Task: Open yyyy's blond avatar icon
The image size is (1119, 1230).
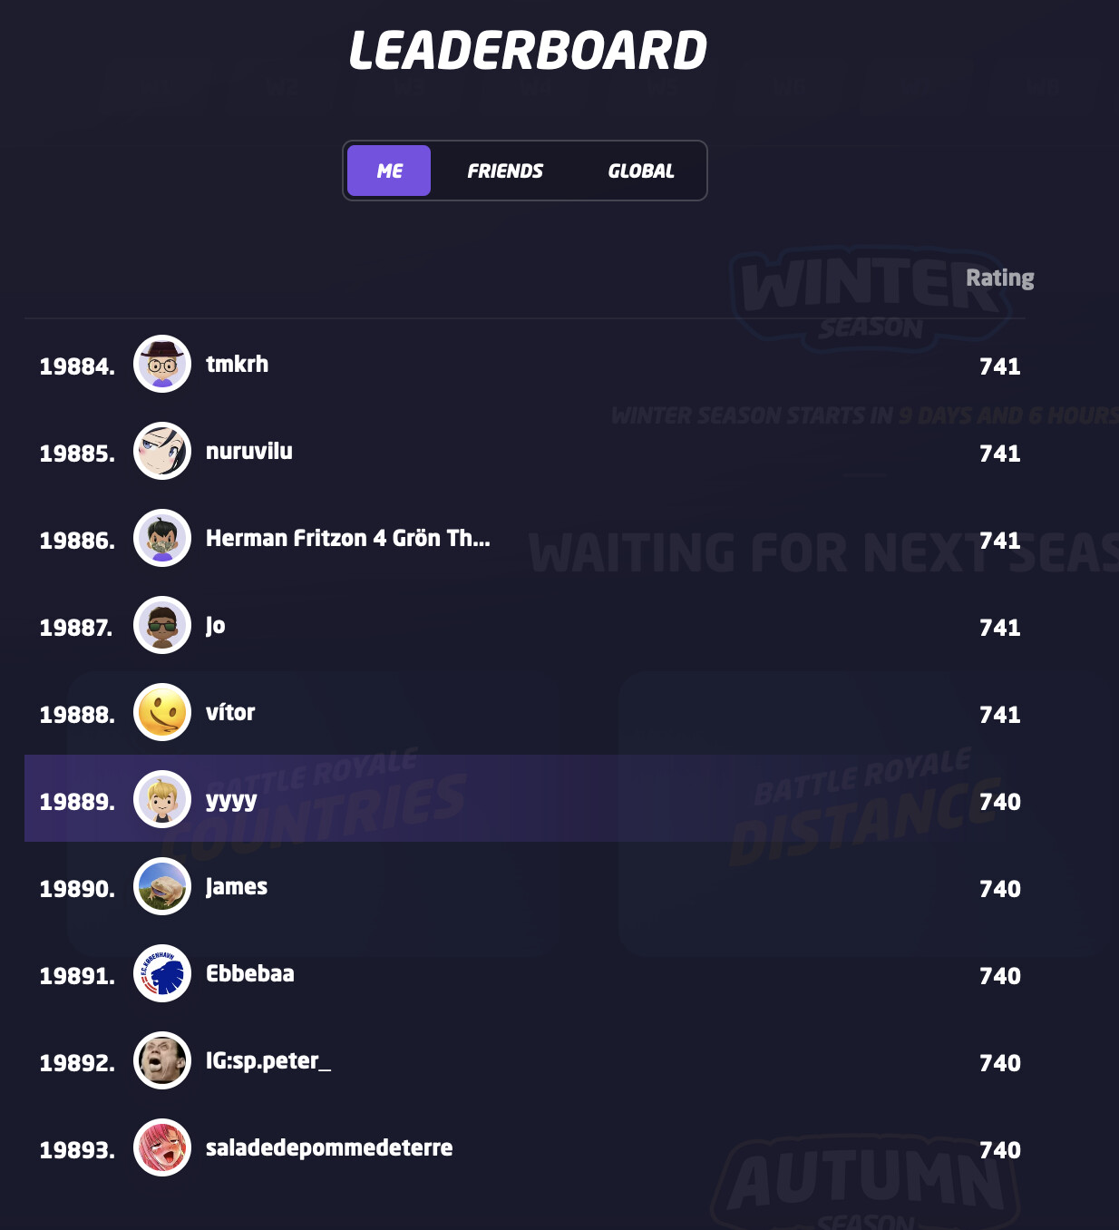Action: point(162,799)
